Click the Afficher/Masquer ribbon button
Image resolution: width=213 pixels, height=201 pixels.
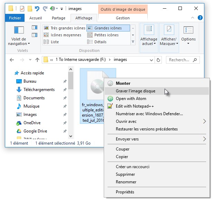pos(169,35)
